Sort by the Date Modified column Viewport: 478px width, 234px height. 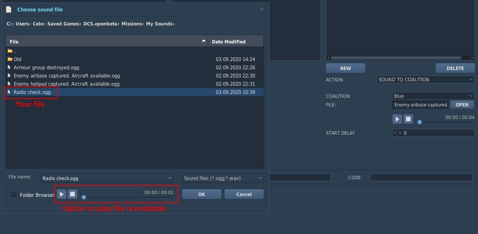[235, 41]
